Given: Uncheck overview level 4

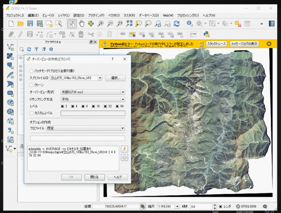Looking at the screenshot, I should (x=72, y=106).
